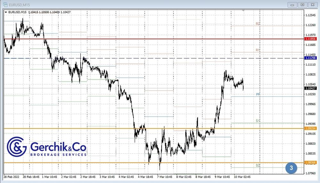
Task: Minimize the EURUSD chart window
Action: 292,4
